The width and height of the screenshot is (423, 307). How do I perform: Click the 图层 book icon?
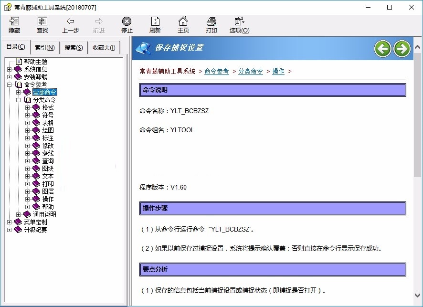point(36,191)
